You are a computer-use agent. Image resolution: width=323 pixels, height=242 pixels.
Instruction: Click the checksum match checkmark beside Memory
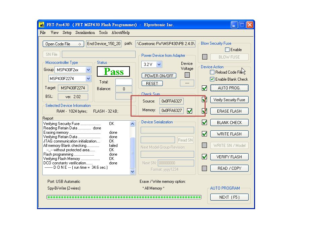coord(189,111)
